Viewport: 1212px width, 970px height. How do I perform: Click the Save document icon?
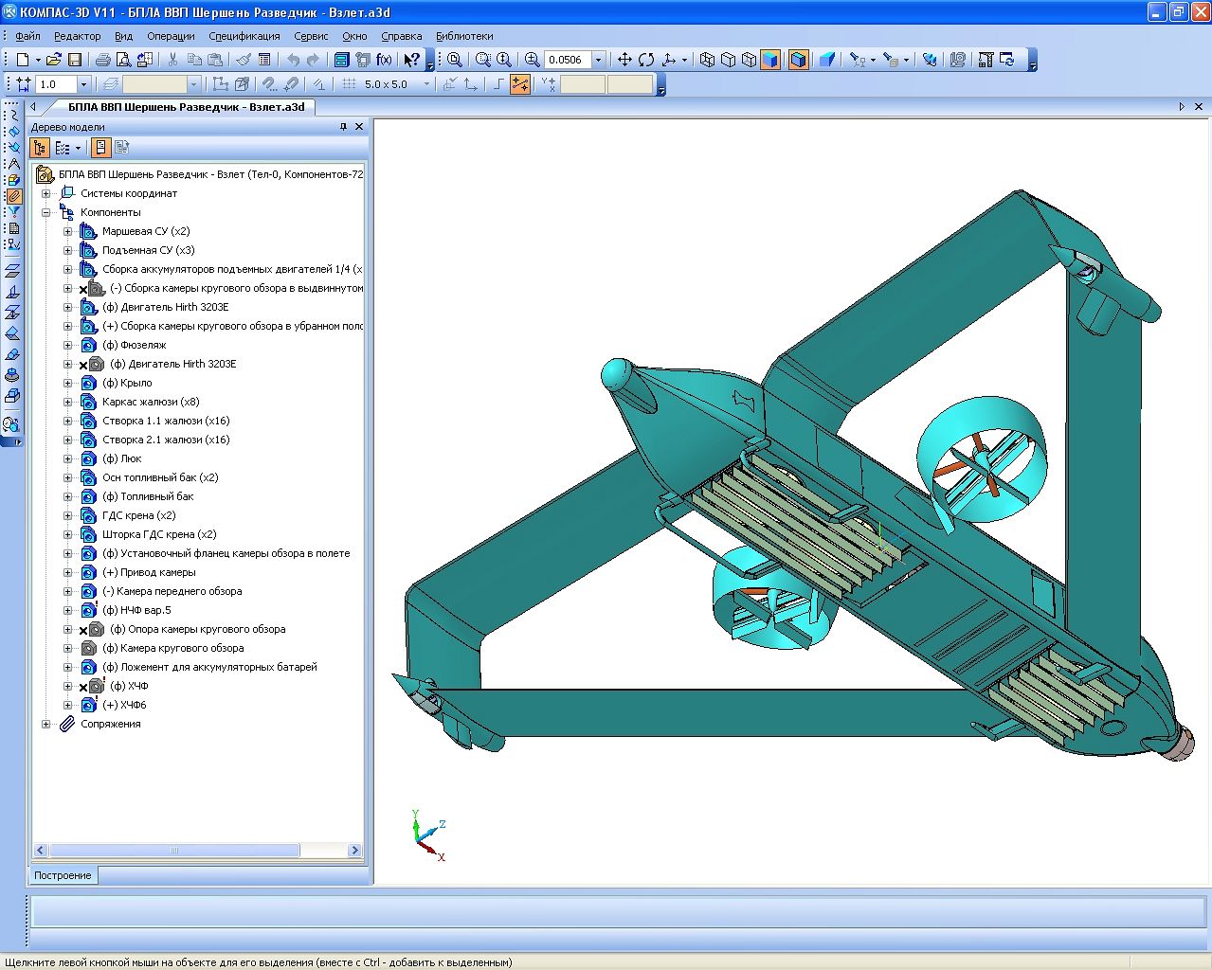coord(74,60)
